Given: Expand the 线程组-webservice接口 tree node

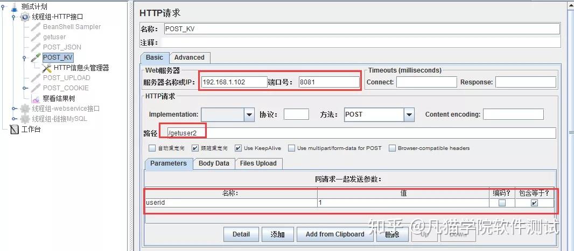Looking at the screenshot, I should (14, 109).
